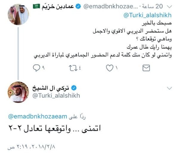Click the tweet date ٢٠١٨/٢/٨ timestamp
Image resolution: width=179 pixels, height=155 pixels.
coord(31,147)
